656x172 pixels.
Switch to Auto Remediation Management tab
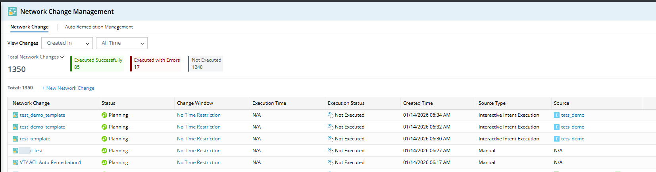pos(99,27)
